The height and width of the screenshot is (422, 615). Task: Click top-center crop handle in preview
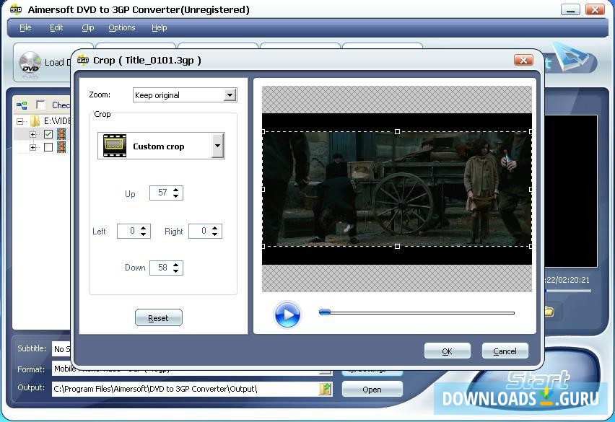tap(397, 132)
